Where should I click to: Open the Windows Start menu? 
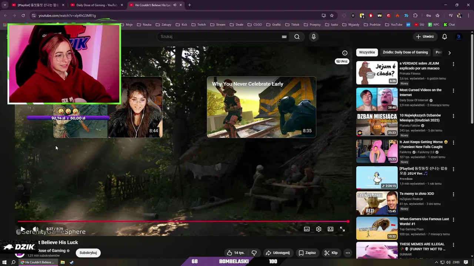pyautogui.click(x=4, y=262)
